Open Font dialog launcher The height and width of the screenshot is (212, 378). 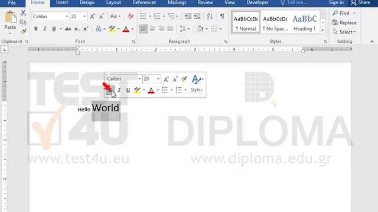[134, 42]
